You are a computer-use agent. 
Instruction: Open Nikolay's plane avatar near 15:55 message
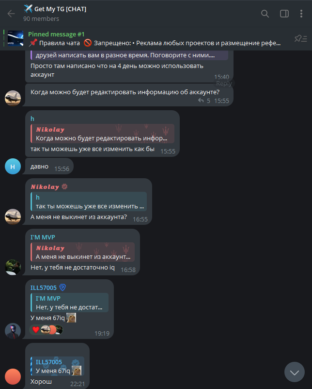pos(13,98)
